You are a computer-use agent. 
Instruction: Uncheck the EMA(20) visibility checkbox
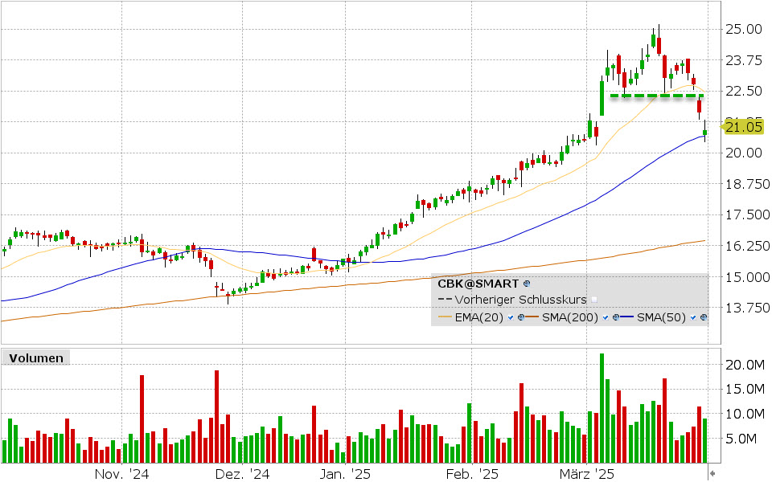[x=511, y=318]
